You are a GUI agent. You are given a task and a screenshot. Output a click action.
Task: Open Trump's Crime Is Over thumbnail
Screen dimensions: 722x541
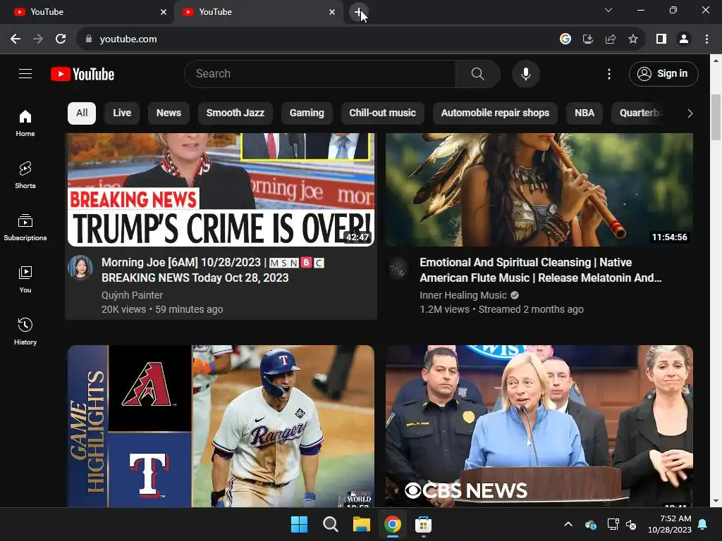pyautogui.click(x=221, y=190)
